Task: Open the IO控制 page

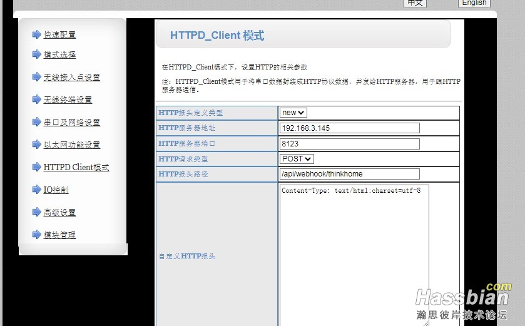Action: pos(56,190)
